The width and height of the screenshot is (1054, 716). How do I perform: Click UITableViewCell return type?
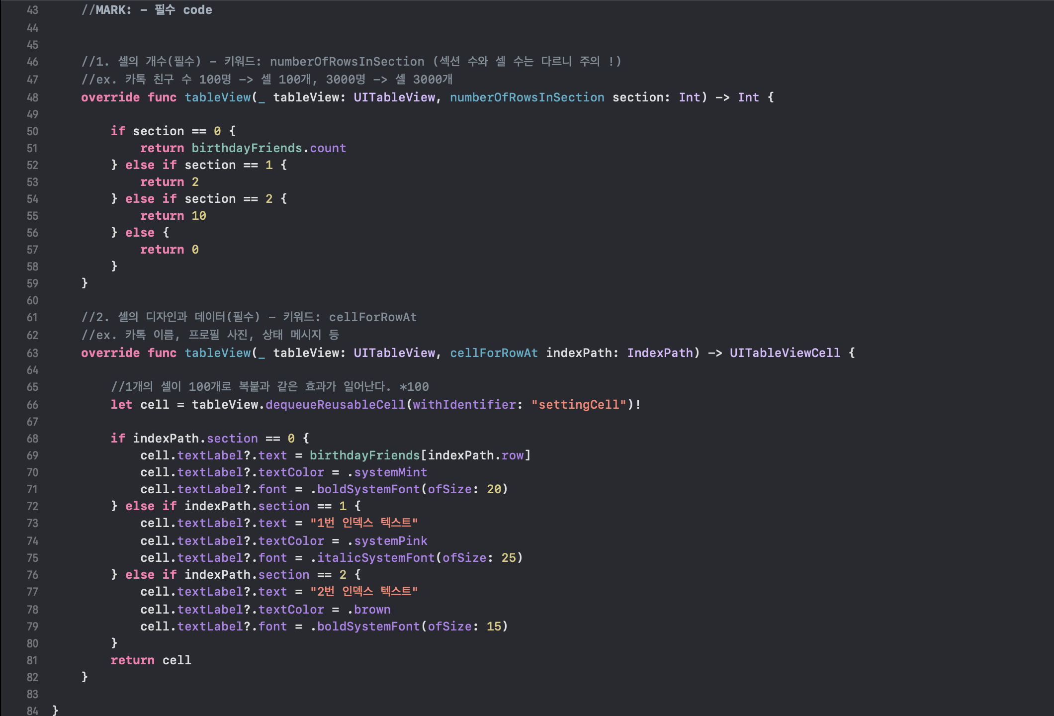click(x=785, y=353)
